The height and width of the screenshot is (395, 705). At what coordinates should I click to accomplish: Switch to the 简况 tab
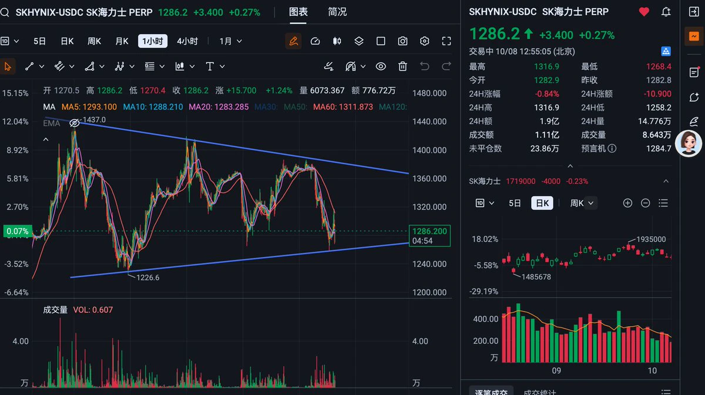tap(337, 12)
